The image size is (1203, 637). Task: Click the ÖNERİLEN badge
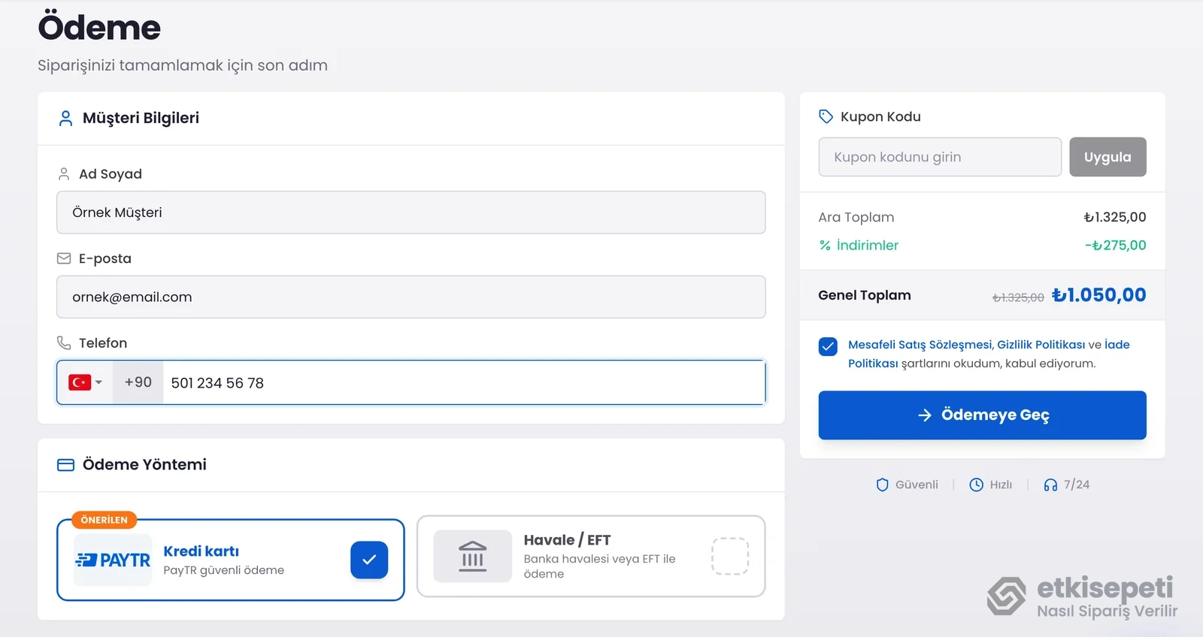pos(105,520)
